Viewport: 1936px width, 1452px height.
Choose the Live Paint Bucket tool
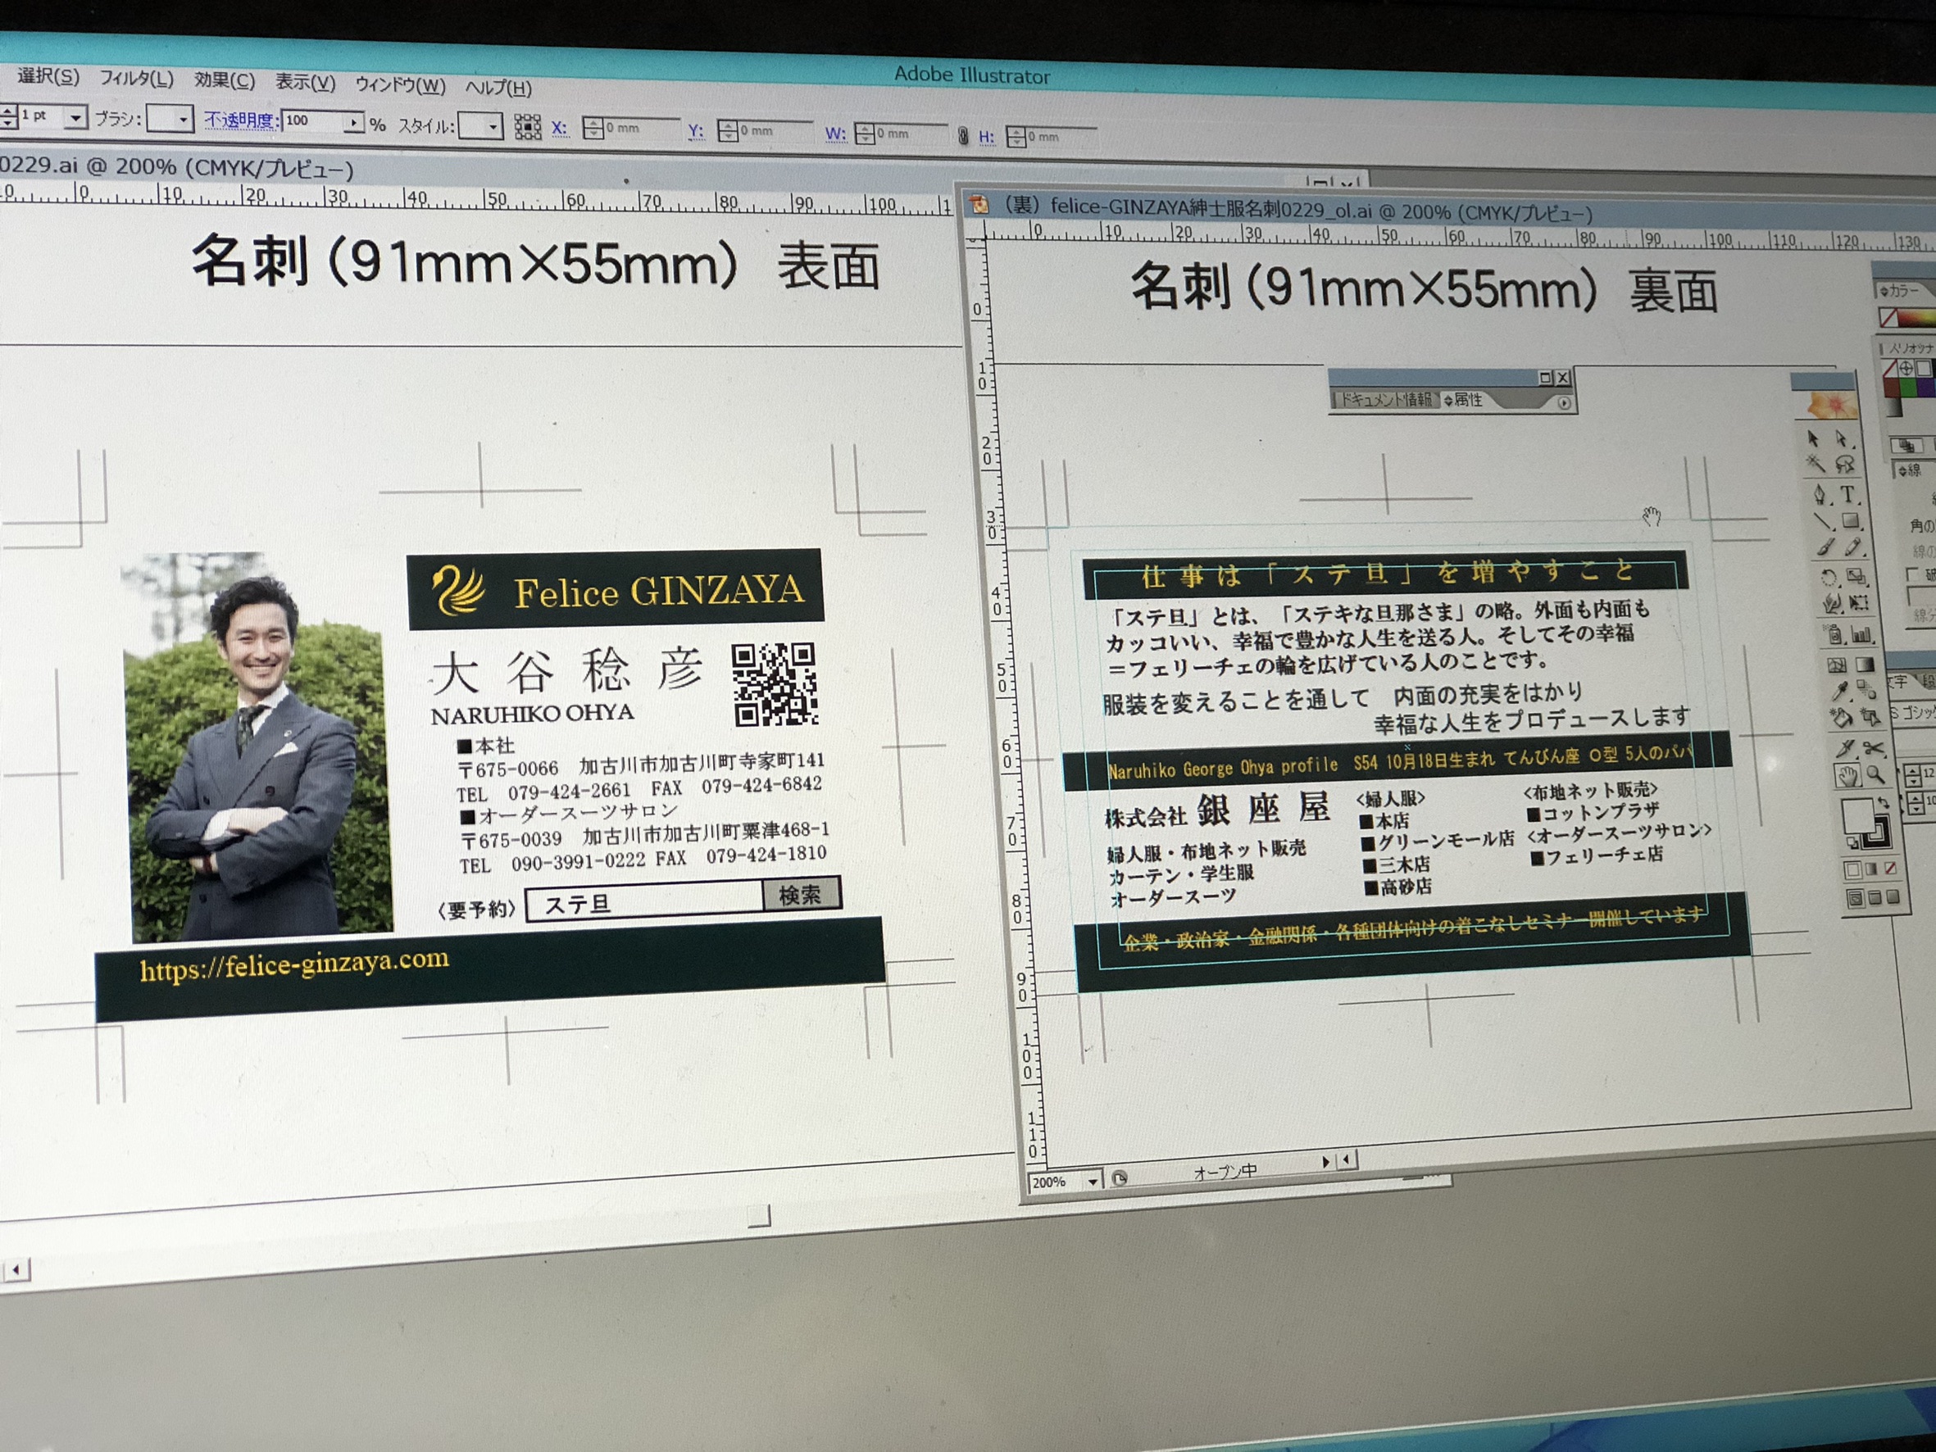(1843, 718)
